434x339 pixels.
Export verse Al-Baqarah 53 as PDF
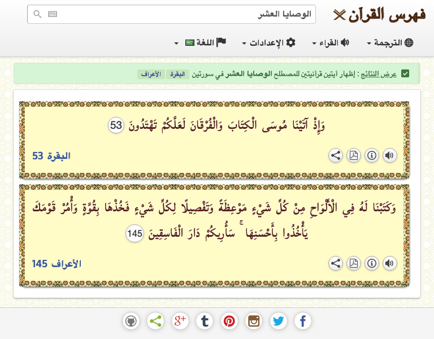[353, 156]
